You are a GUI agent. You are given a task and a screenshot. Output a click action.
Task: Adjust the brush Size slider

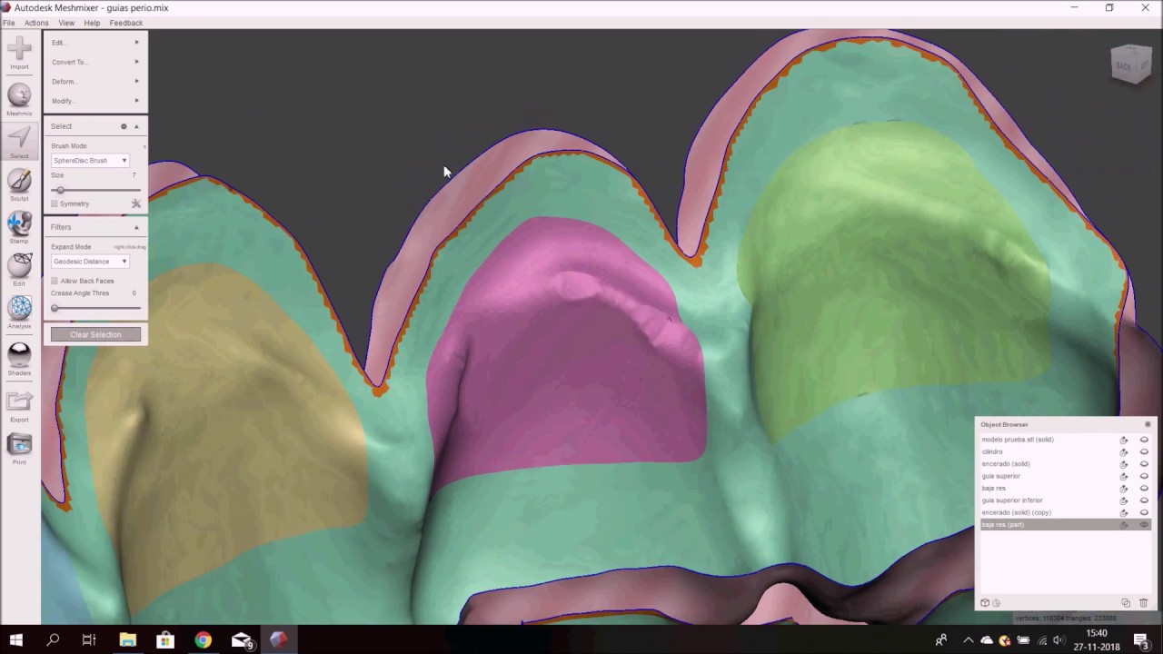(95, 190)
